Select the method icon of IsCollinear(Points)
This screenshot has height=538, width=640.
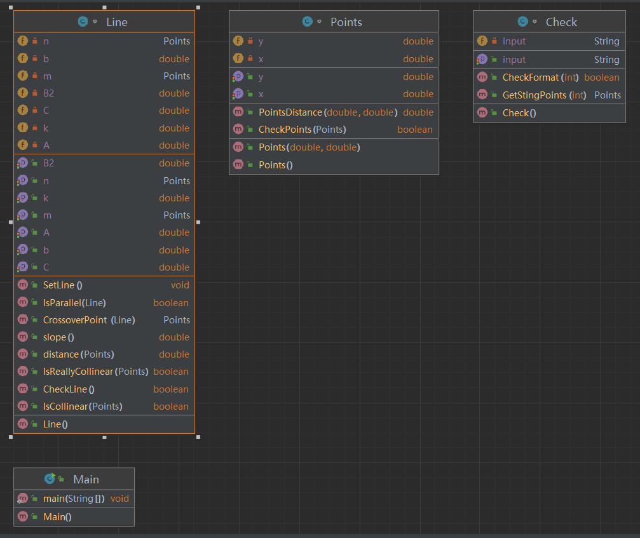pyautogui.click(x=23, y=406)
